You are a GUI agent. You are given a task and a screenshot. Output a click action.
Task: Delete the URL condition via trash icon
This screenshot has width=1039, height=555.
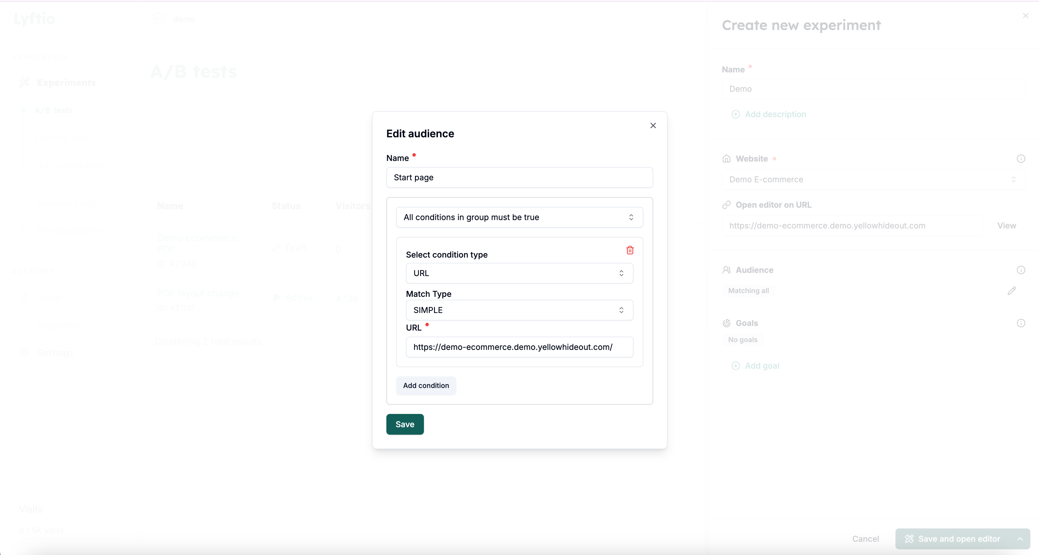pos(630,250)
